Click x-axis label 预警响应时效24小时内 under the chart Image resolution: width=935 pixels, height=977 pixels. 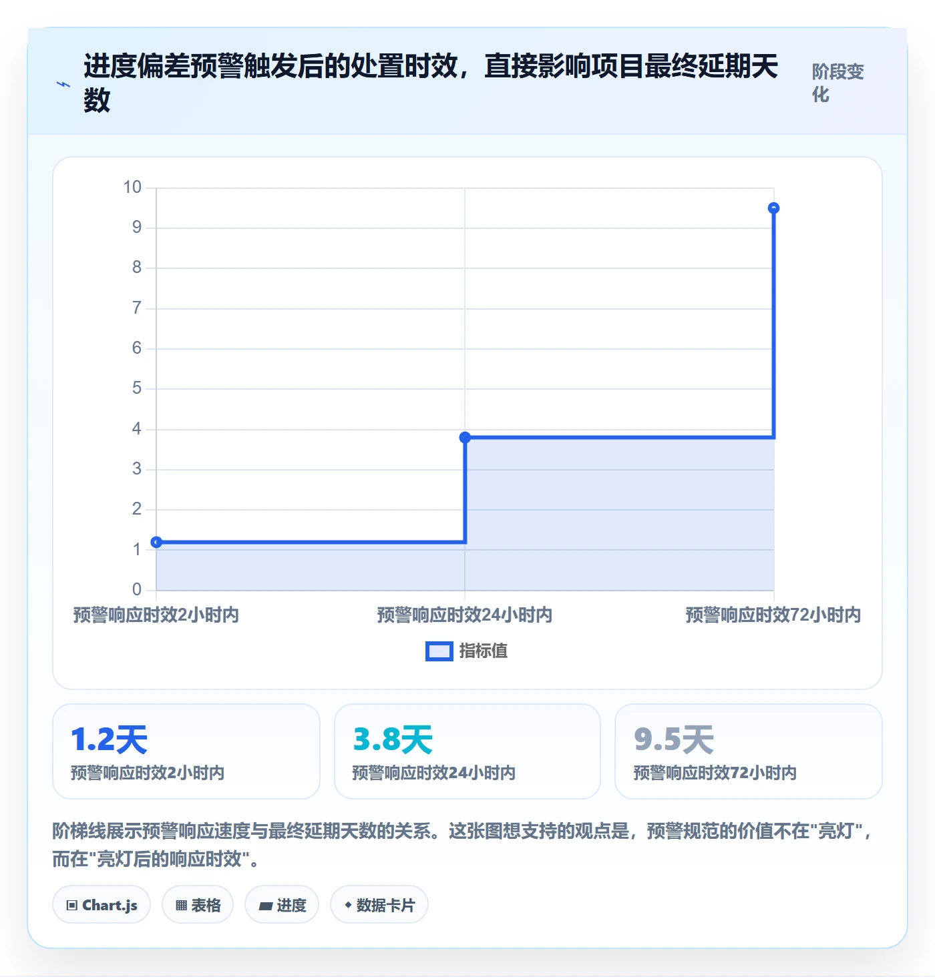pos(465,615)
